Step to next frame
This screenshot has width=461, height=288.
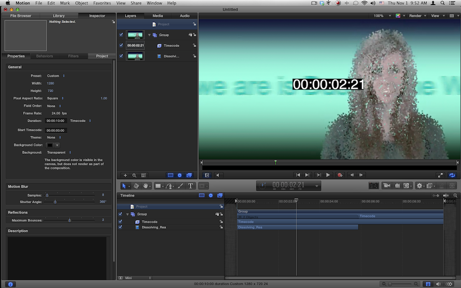coord(361,175)
